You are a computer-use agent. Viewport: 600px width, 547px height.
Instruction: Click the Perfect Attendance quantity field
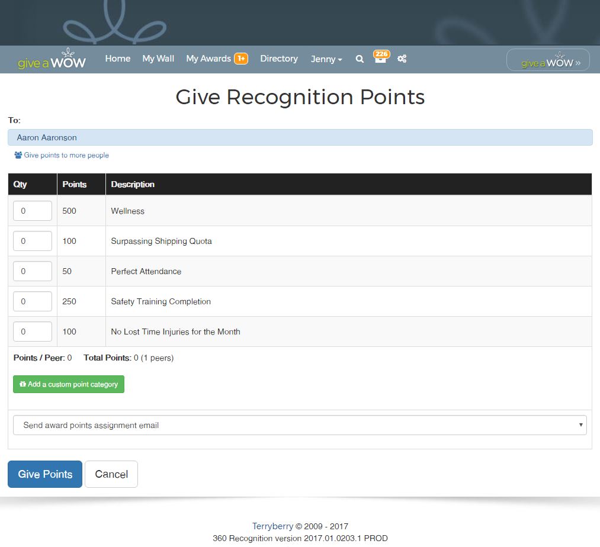coord(33,271)
